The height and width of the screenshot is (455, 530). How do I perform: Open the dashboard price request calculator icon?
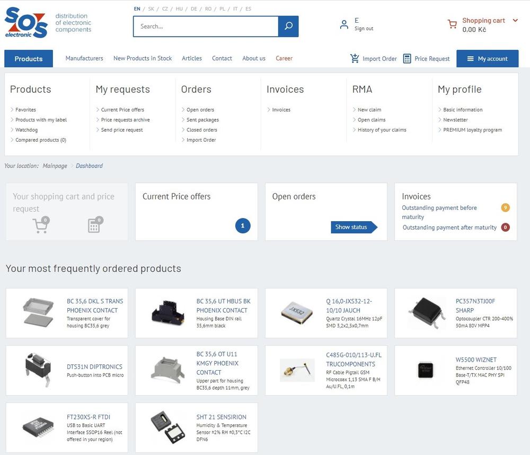95,225
